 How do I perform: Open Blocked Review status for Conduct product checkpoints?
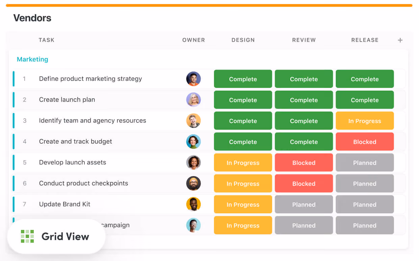click(304, 184)
